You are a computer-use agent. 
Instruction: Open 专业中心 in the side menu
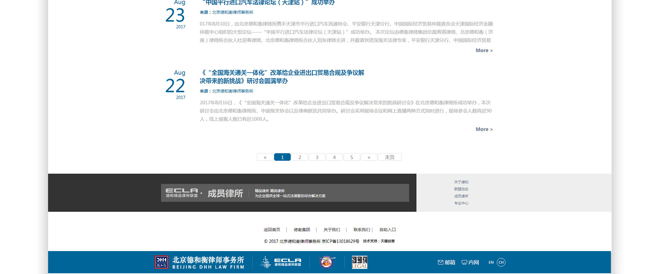pos(461,203)
